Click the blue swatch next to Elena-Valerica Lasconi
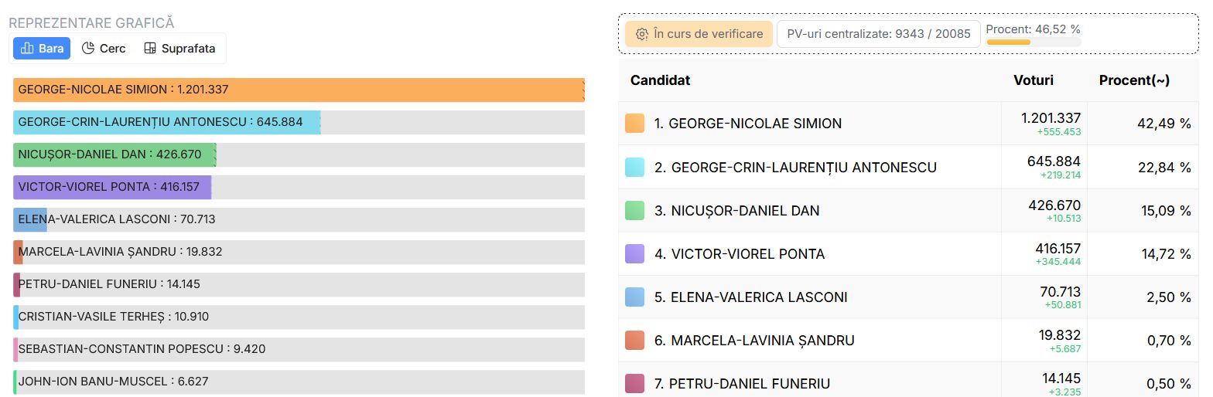 634,297
